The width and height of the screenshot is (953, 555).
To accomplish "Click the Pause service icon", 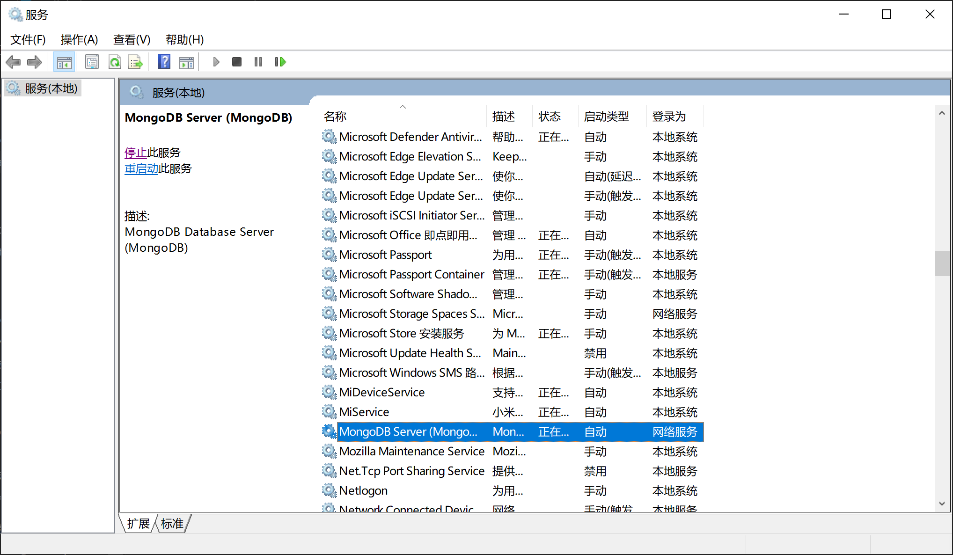I will pos(258,62).
